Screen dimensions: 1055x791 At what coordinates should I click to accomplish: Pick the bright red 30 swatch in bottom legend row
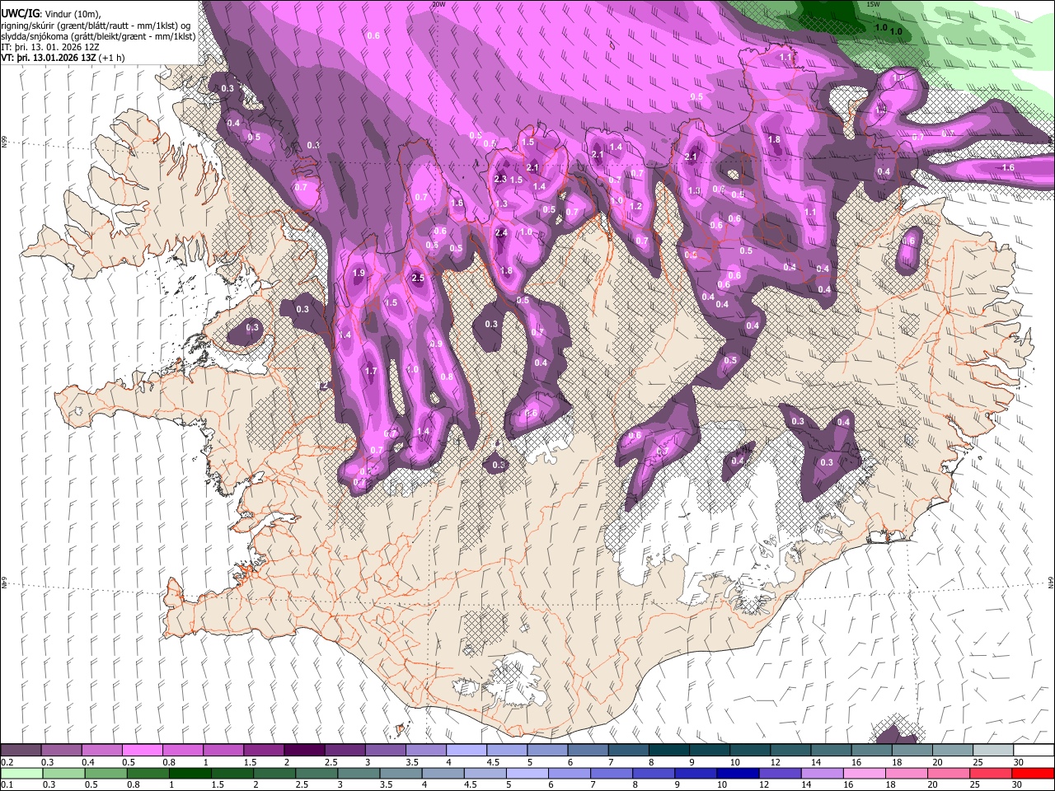1034,773
